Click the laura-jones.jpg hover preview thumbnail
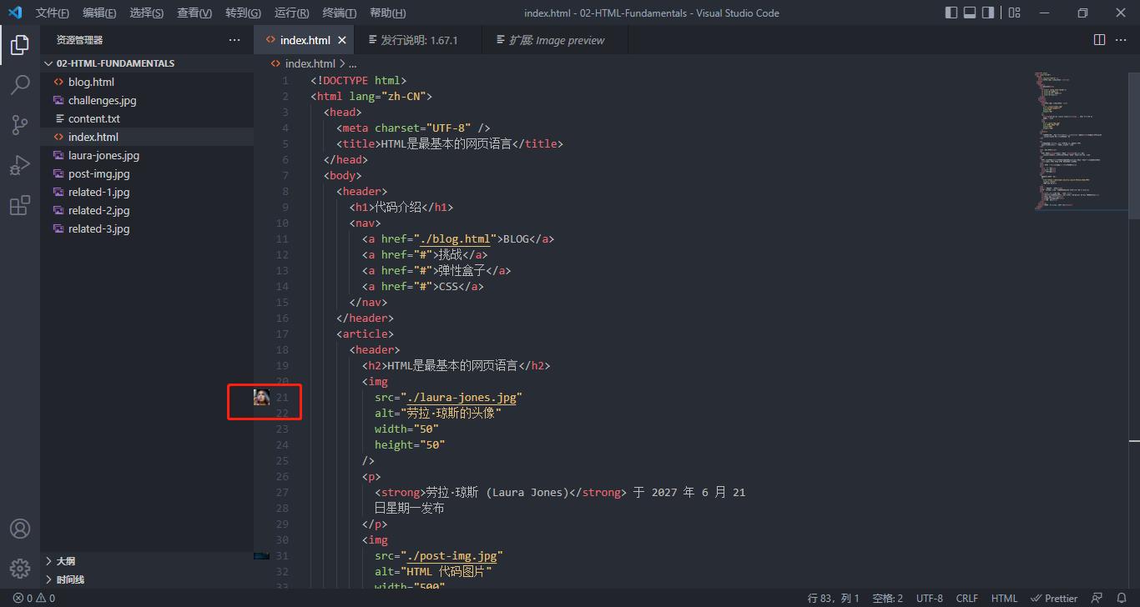 coord(262,398)
